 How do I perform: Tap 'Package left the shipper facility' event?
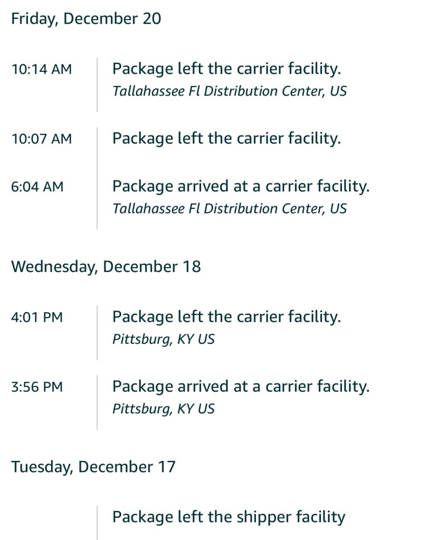[x=229, y=517]
